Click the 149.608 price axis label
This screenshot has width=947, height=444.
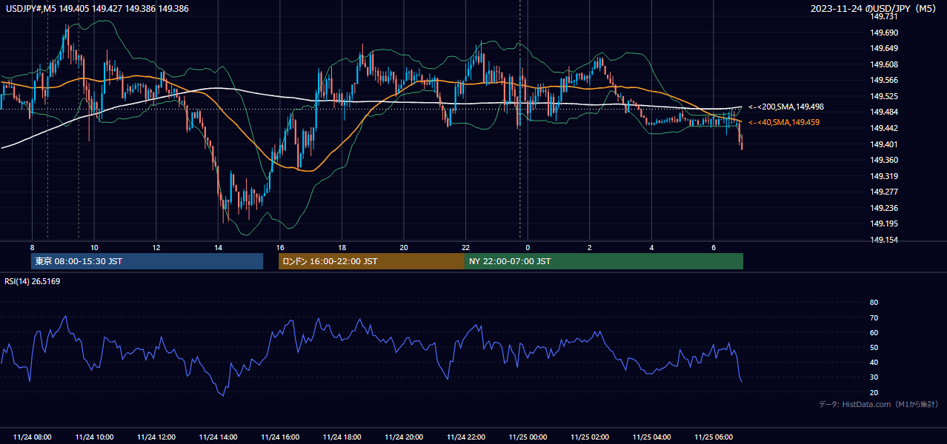(885, 64)
